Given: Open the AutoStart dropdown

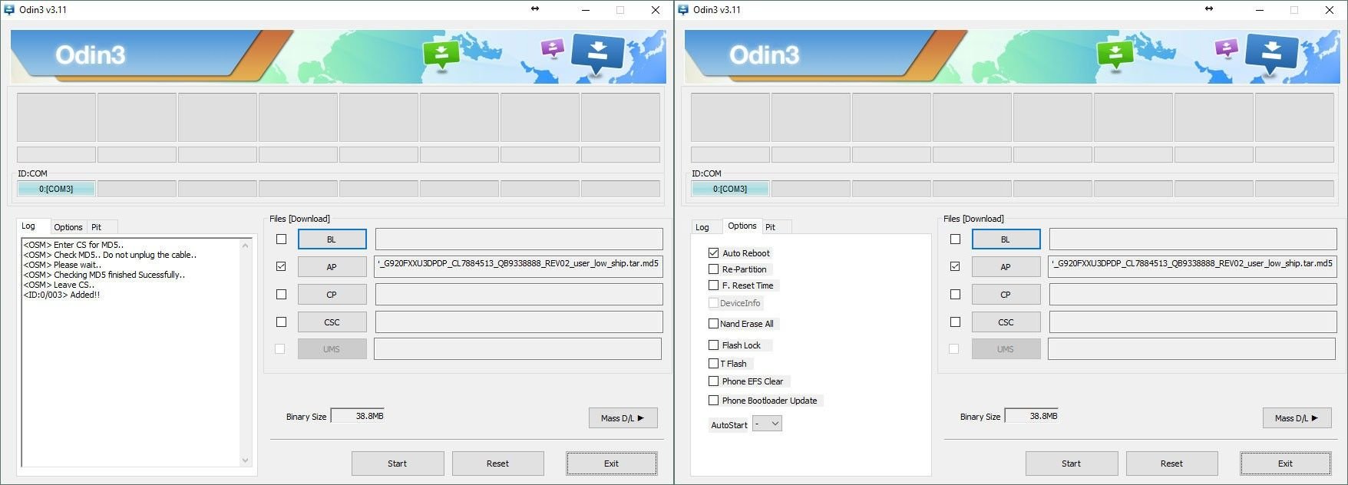Looking at the screenshot, I should point(767,424).
